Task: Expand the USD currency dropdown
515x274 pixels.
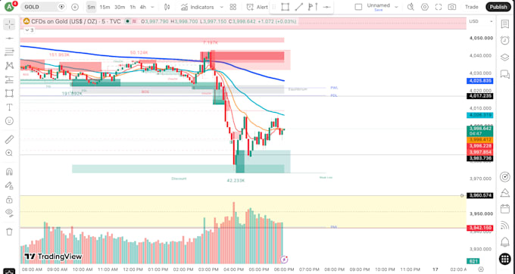Action: click(x=481, y=21)
